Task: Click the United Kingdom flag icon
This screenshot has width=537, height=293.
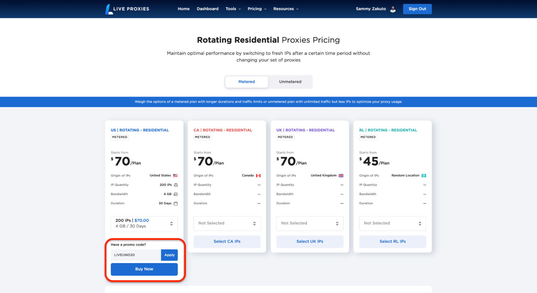Action: click(x=341, y=175)
